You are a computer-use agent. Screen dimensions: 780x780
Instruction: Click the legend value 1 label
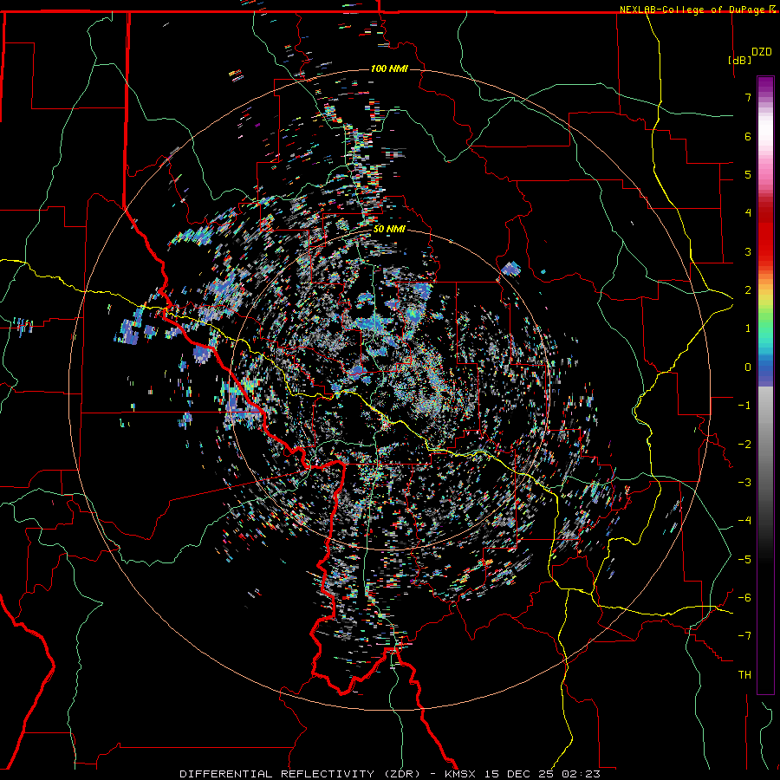(x=748, y=328)
